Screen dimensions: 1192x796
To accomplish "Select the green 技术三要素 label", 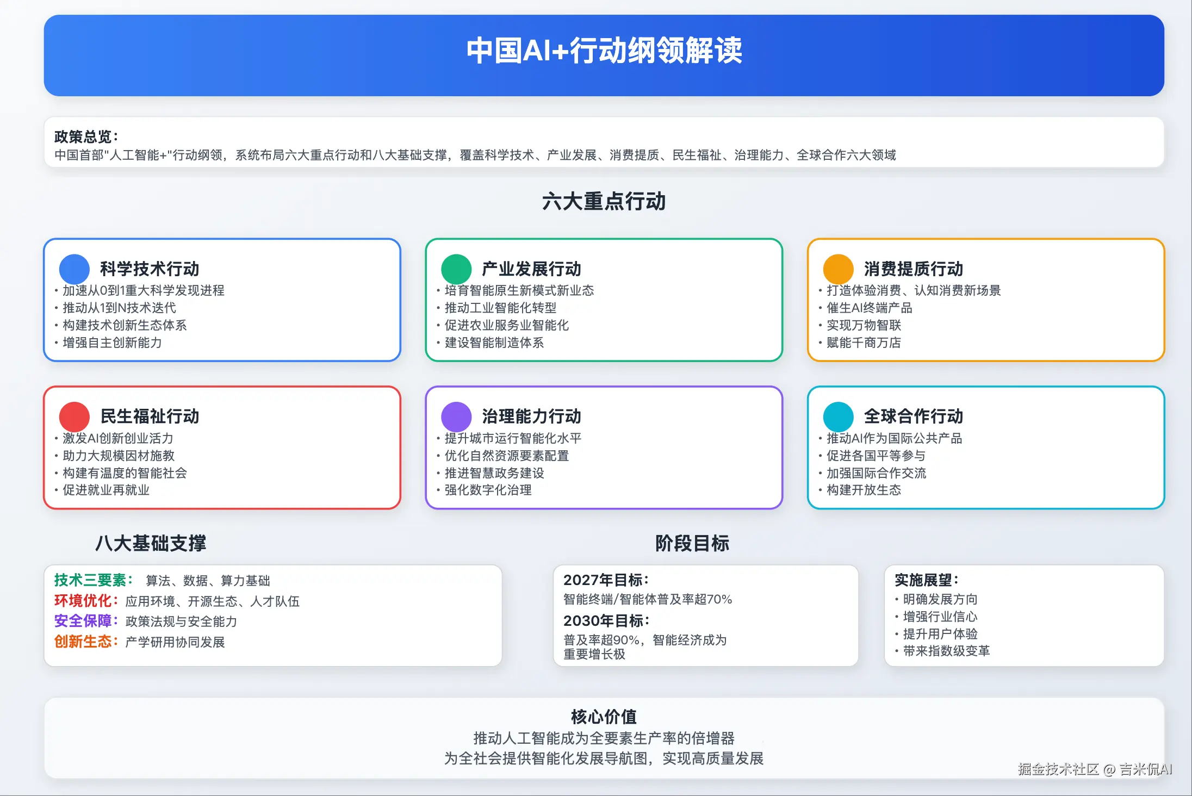I will (91, 580).
